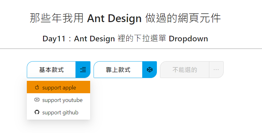Click the Day11 Dropdown subtitle
This screenshot has height=133, width=262.
click(x=125, y=39)
